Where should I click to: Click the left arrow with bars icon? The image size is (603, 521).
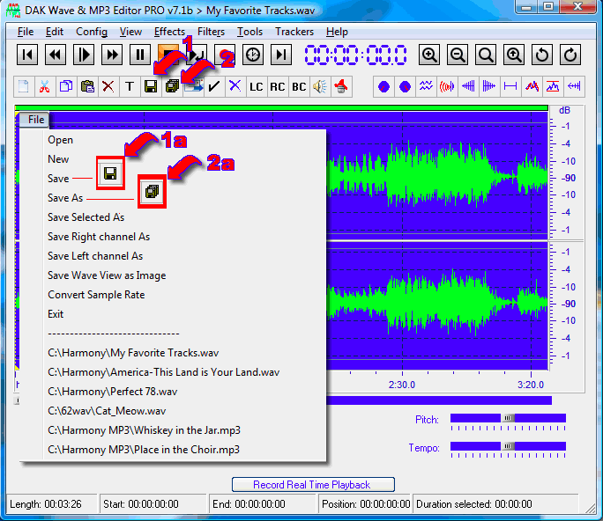click(x=574, y=86)
